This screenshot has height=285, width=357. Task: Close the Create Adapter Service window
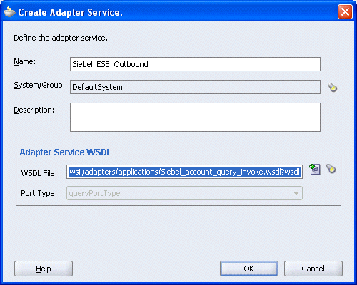(345, 11)
